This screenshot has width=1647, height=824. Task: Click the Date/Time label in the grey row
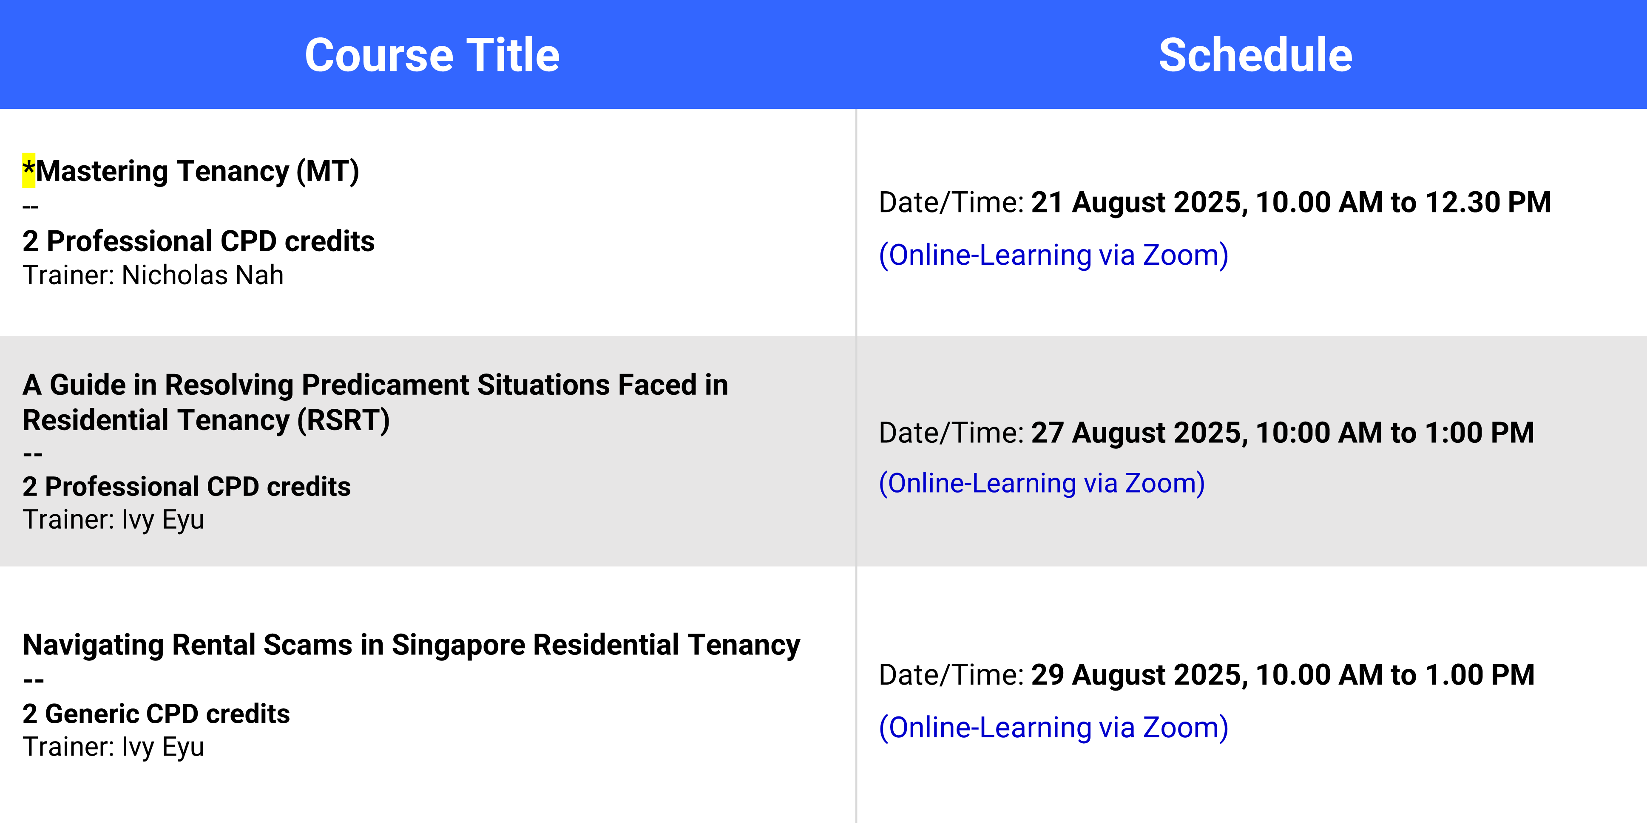click(951, 433)
